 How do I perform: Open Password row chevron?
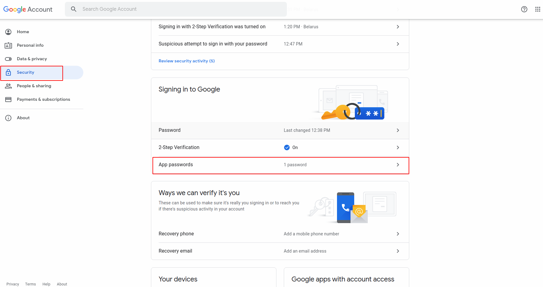coord(398,130)
